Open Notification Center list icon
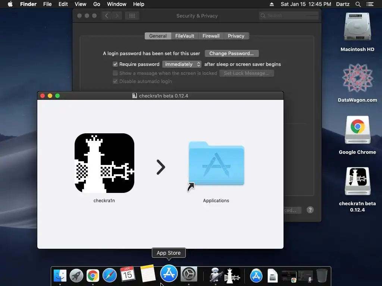 click(370, 4)
